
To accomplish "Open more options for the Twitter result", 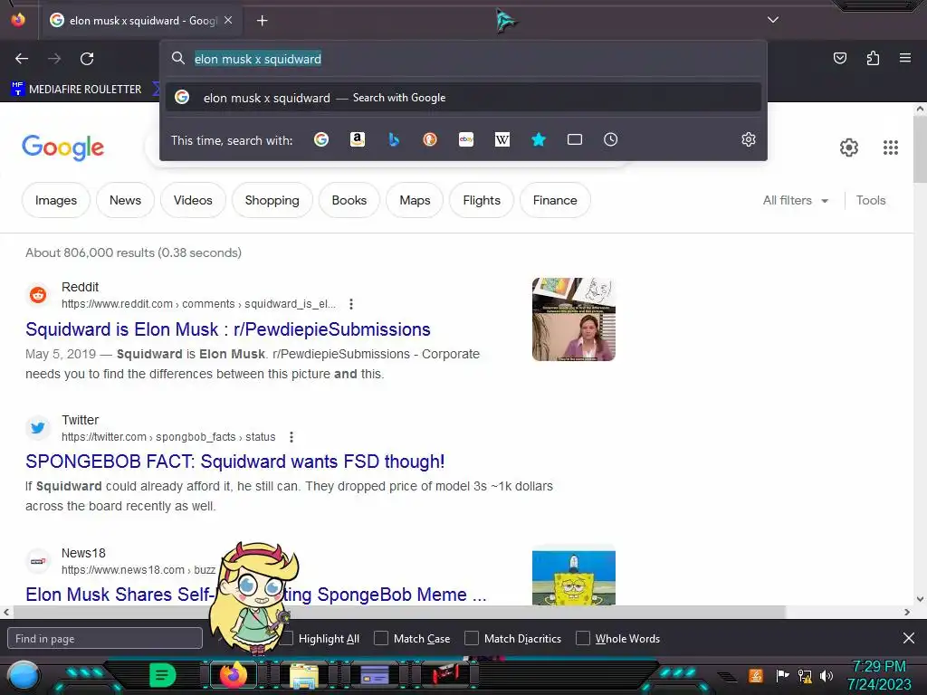I will pos(291,437).
